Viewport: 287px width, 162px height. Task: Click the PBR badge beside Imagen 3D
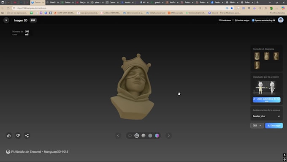tap(33, 20)
